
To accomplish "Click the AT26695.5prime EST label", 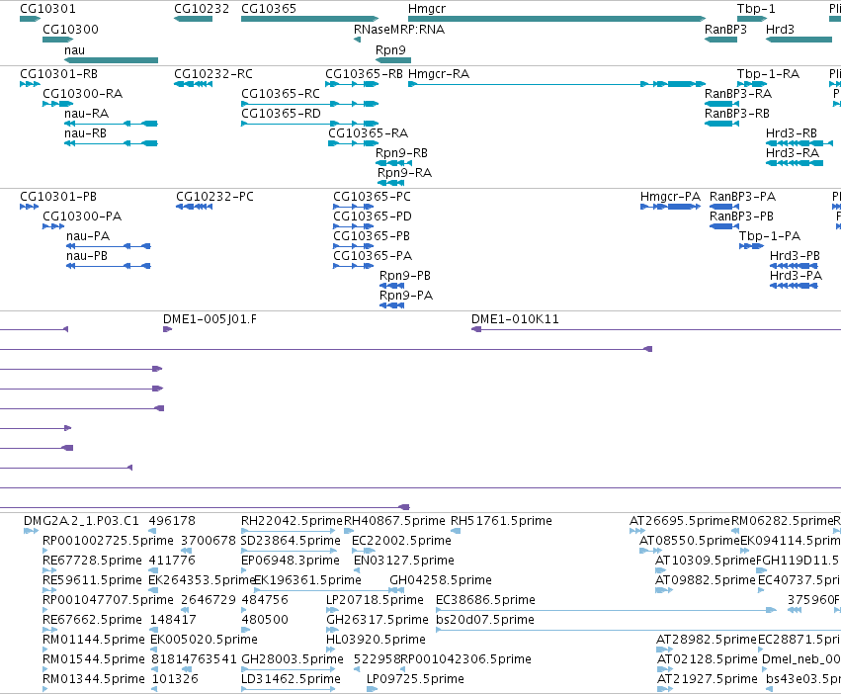I will pos(680,521).
